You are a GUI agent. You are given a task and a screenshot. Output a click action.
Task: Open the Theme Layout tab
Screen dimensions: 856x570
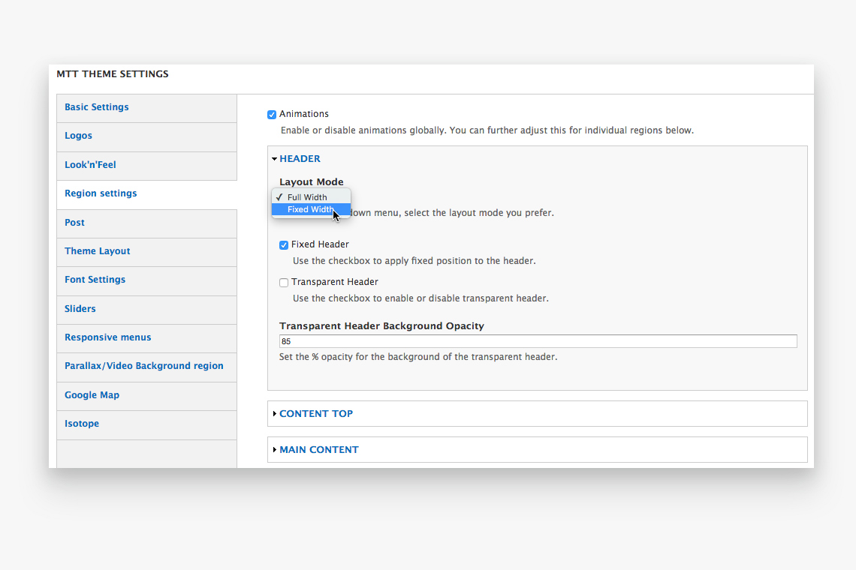(x=98, y=251)
